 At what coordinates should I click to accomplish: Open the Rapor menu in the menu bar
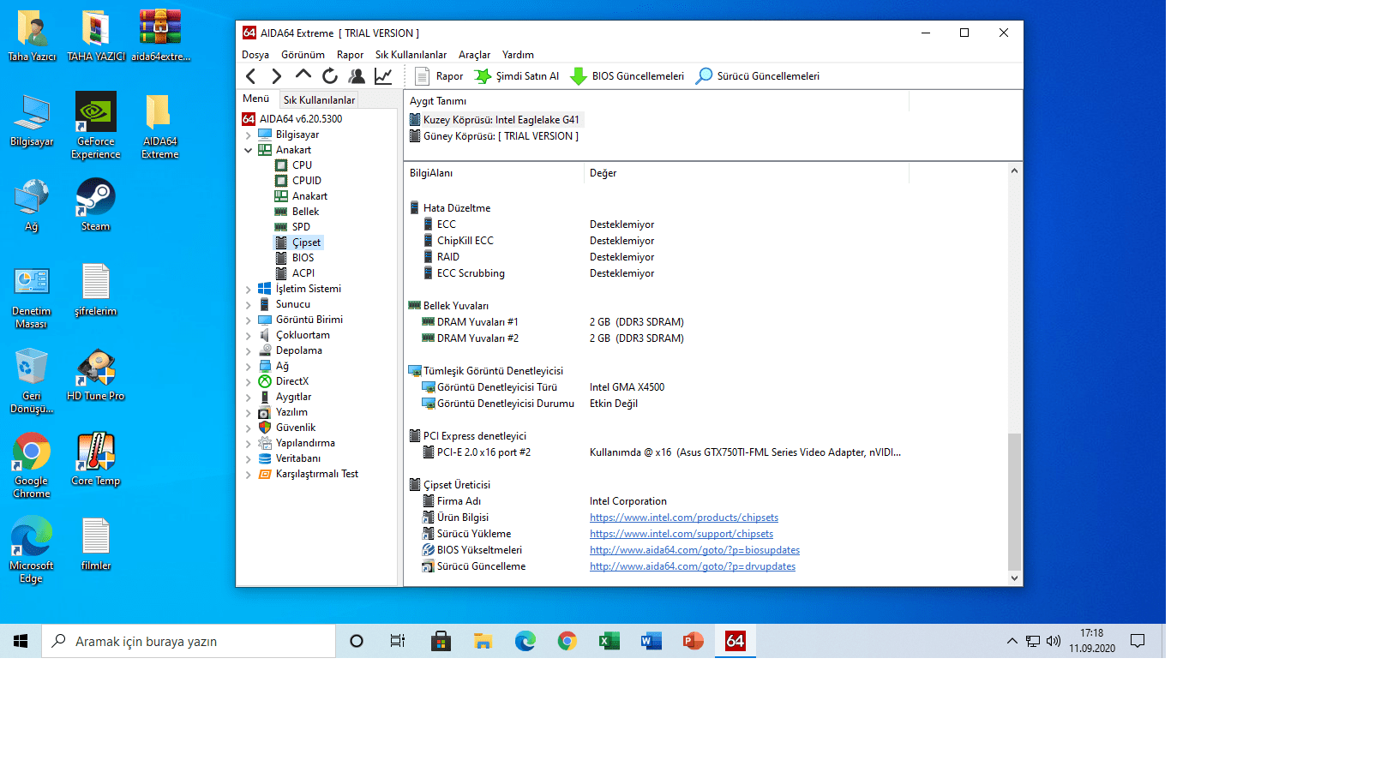pos(350,55)
